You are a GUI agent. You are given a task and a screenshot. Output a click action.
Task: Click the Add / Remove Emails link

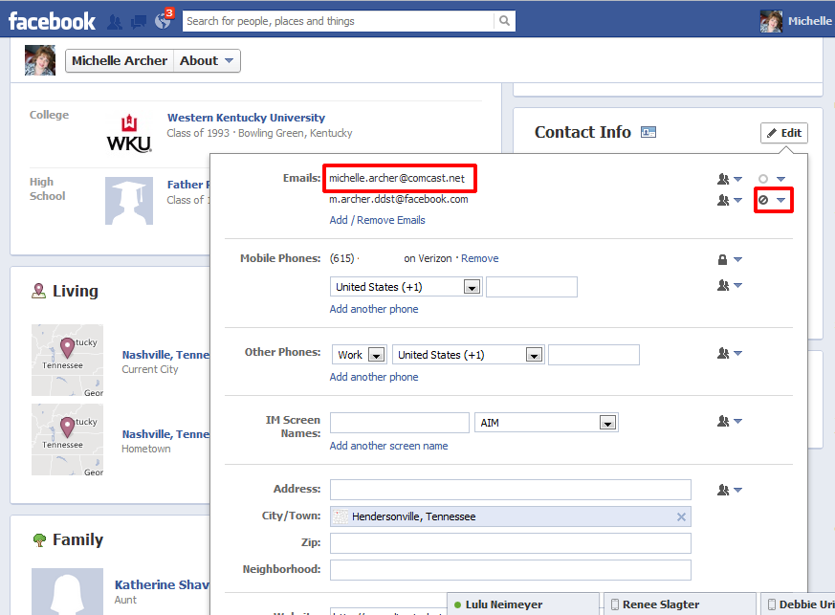tap(377, 220)
